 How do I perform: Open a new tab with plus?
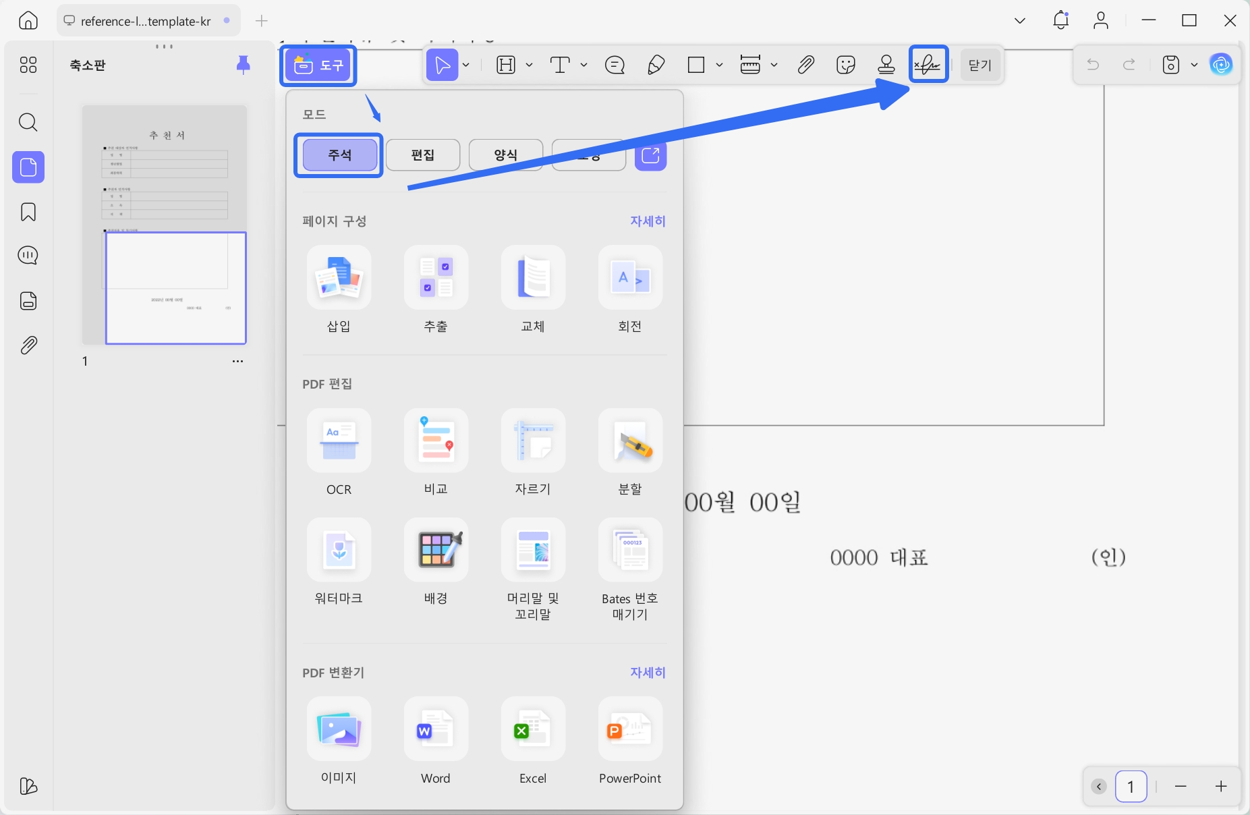262,21
